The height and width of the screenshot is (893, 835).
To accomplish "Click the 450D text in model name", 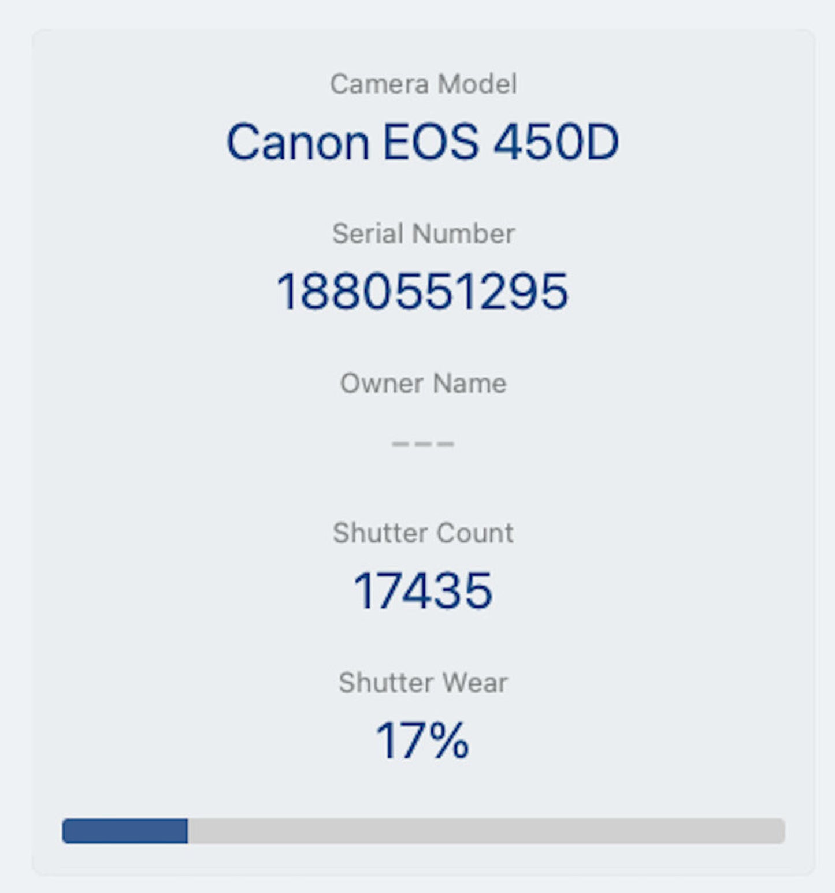I will (x=556, y=142).
